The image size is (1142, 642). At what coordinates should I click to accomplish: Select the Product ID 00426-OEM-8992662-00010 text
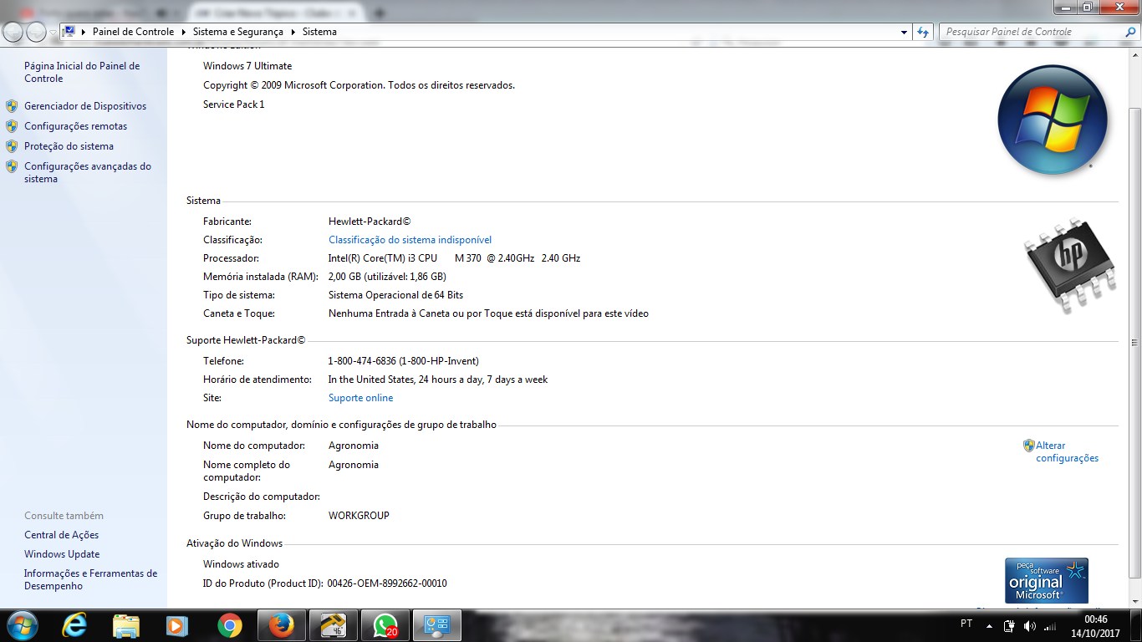pyautogui.click(x=387, y=583)
